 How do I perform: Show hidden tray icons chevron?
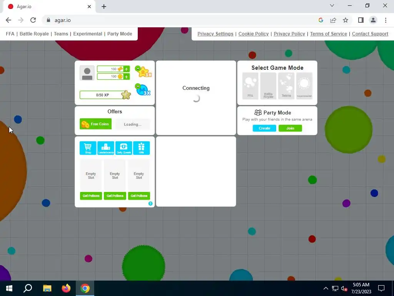coord(326,288)
